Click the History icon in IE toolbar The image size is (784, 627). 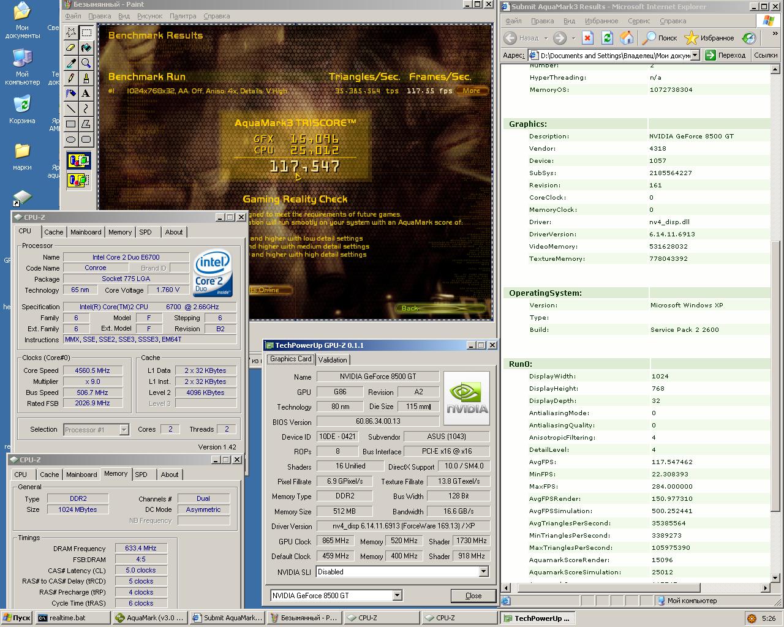point(749,38)
